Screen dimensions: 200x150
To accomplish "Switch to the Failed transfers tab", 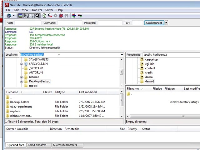I will click(37, 145).
